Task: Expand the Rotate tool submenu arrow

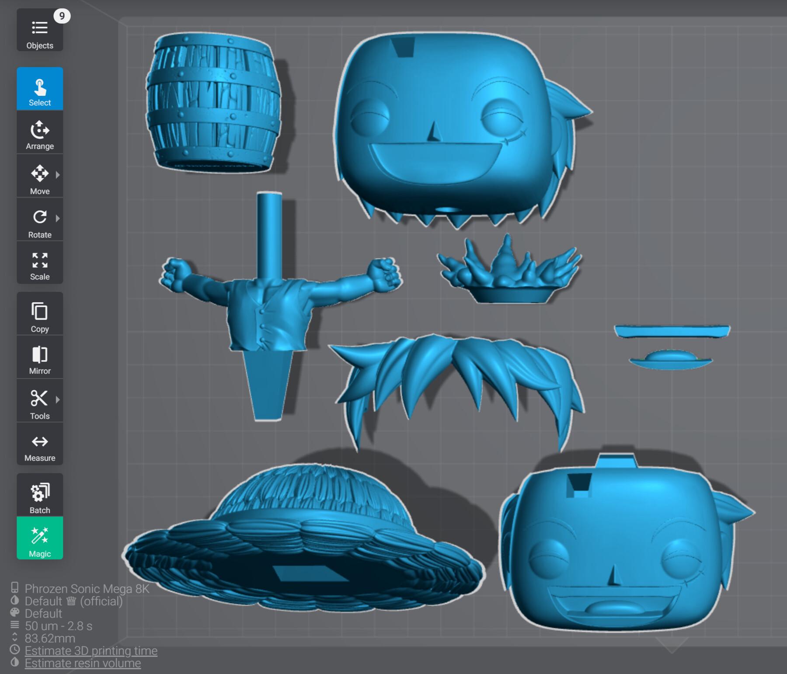Action: coord(58,218)
